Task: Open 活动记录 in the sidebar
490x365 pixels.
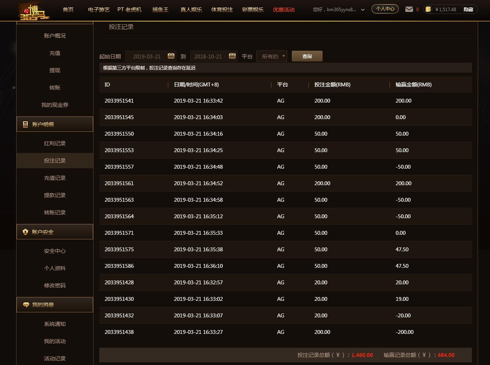Action: [x=55, y=358]
